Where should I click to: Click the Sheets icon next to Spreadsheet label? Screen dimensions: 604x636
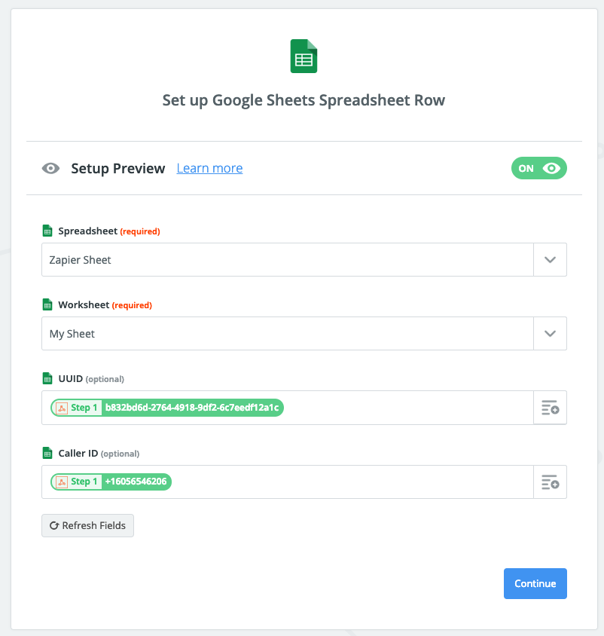pyautogui.click(x=47, y=231)
